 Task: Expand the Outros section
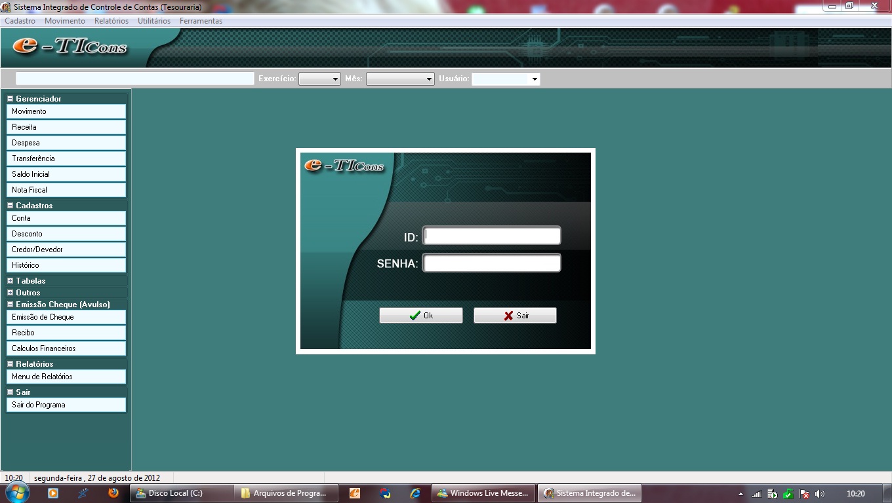click(10, 293)
